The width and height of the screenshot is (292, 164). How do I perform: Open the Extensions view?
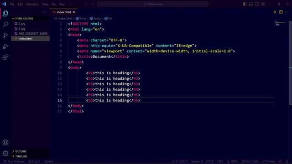tap(5, 57)
